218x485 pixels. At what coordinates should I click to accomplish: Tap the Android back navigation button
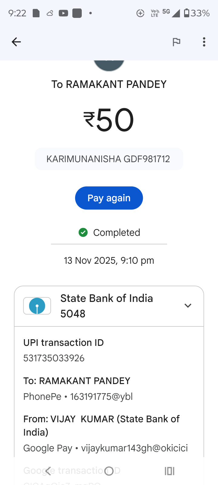(48, 471)
